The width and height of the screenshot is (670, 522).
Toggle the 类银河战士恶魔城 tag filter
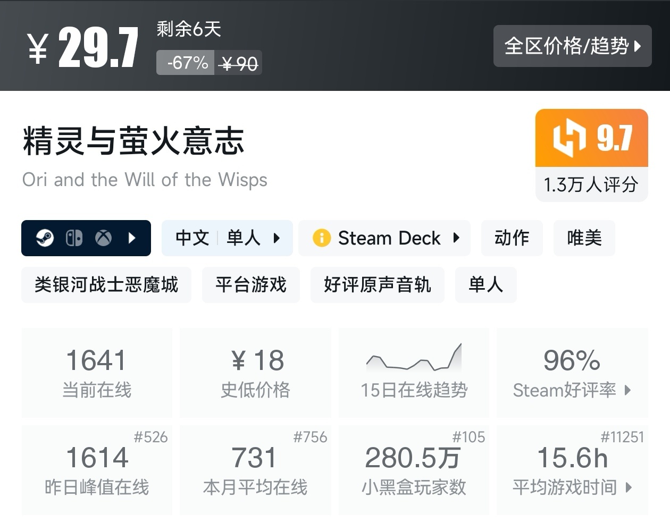click(x=106, y=285)
